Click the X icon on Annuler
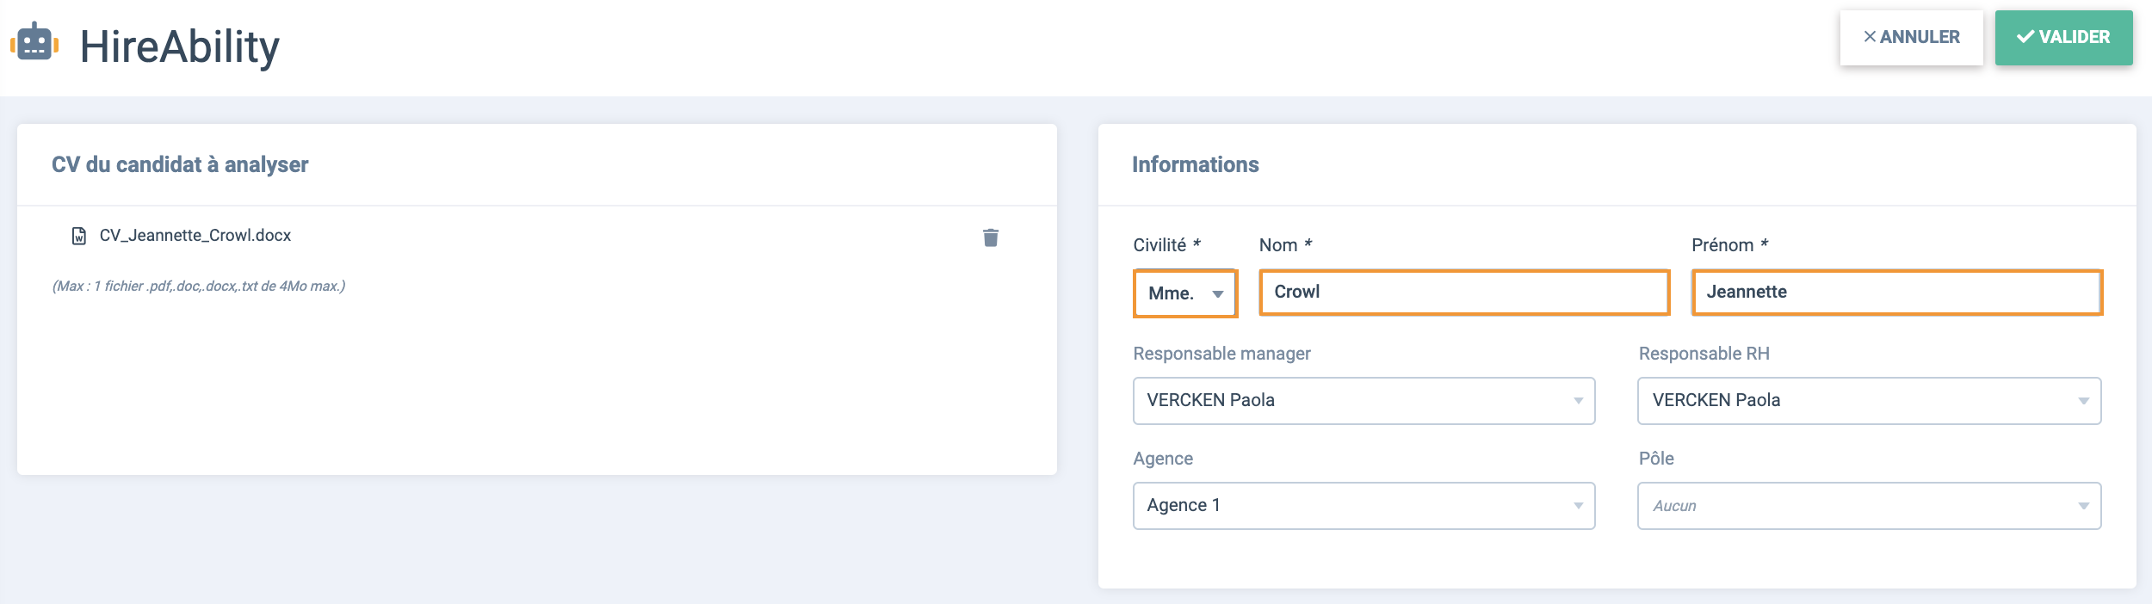 [x=1870, y=37]
